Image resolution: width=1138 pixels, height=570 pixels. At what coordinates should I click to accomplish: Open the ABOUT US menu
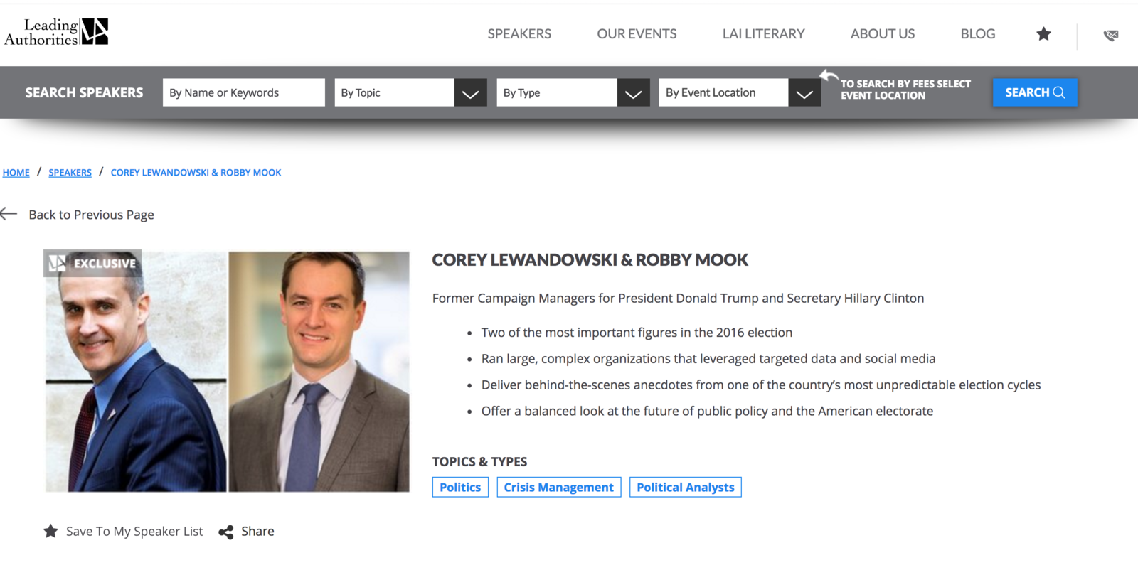(883, 34)
